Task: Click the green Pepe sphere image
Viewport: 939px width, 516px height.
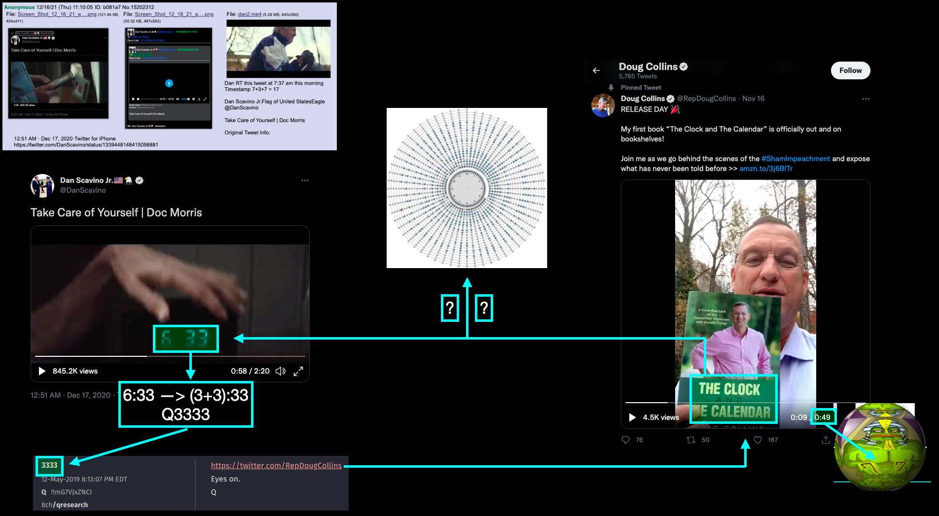Action: click(880, 447)
